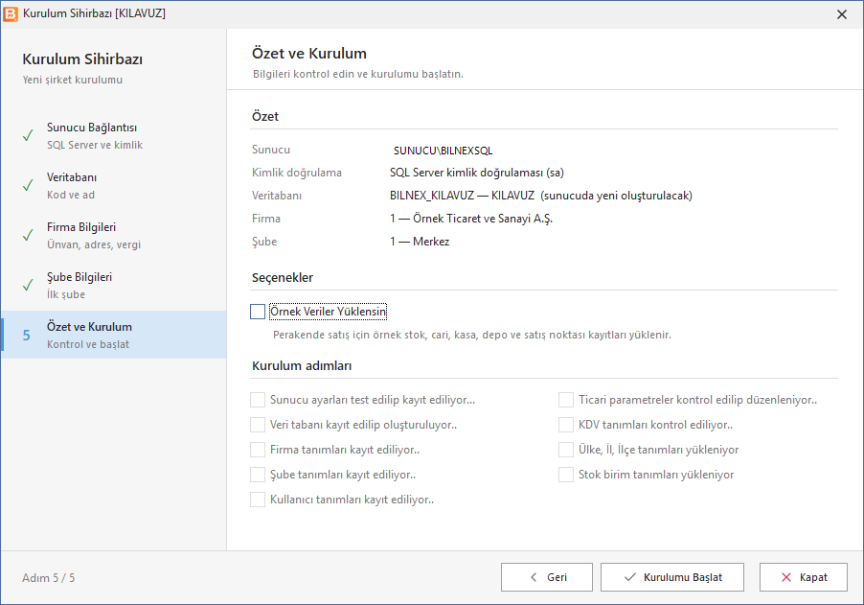Screen dimensions: 864x605
Task: Click the Kapat button
Action: 804,577
